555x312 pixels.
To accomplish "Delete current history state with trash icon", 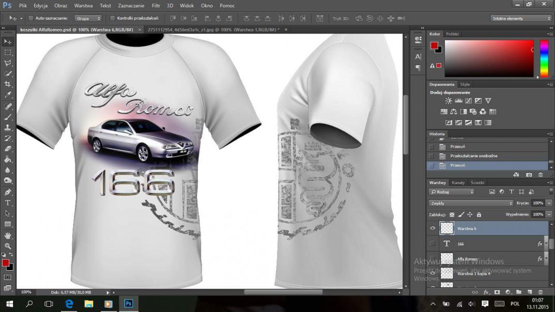I will (541, 175).
